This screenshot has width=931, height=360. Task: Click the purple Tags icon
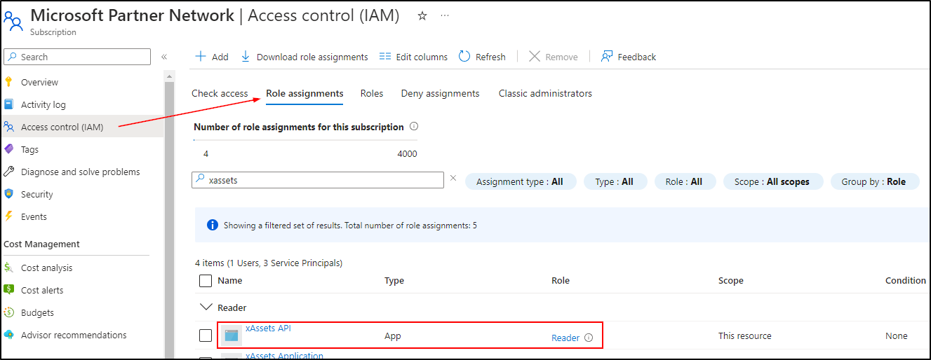[x=9, y=149]
